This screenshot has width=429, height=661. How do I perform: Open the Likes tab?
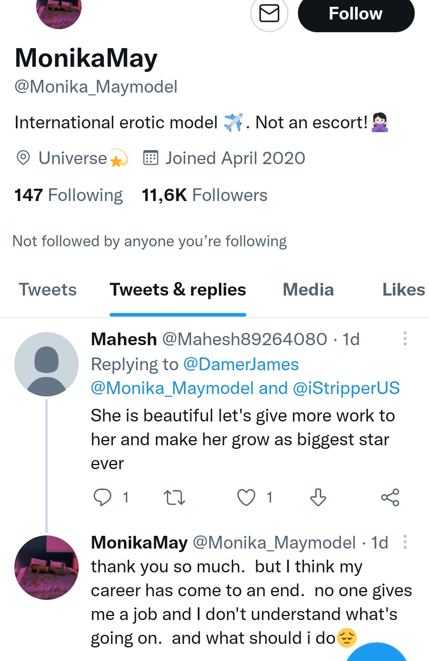click(403, 290)
